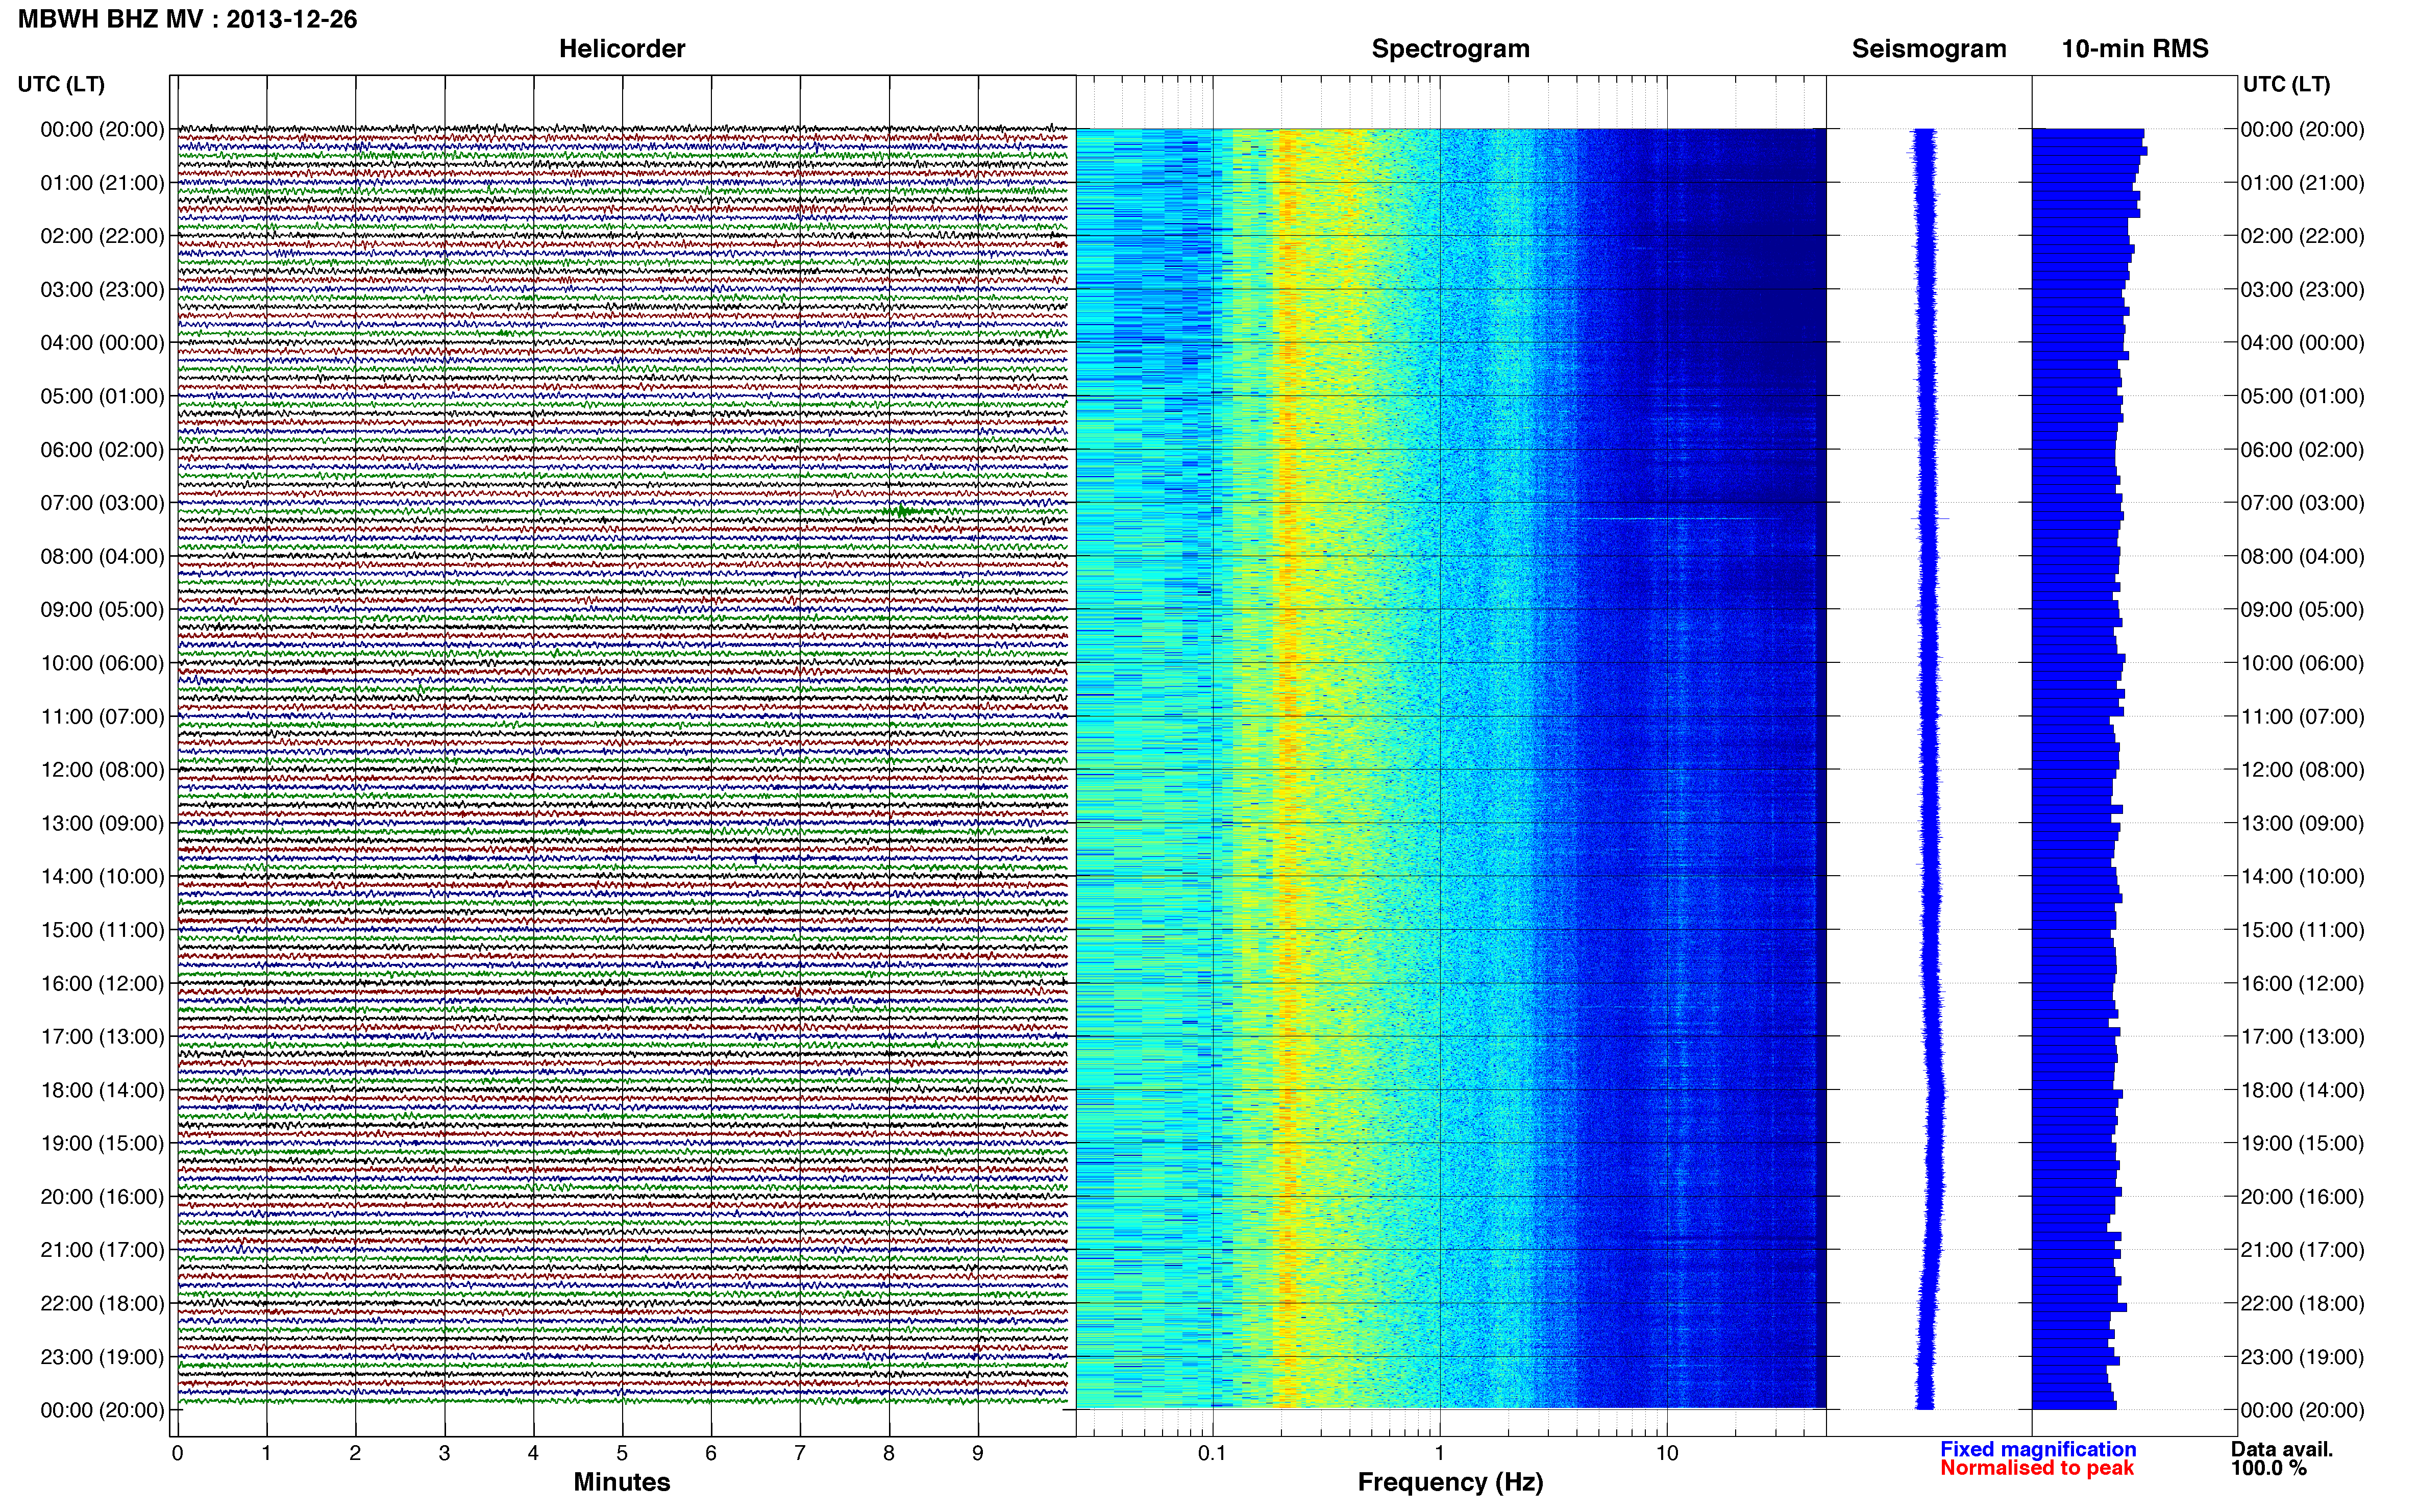Click the left '08:00 (04:00)' time label
The image size is (2419, 1512).
[102, 556]
